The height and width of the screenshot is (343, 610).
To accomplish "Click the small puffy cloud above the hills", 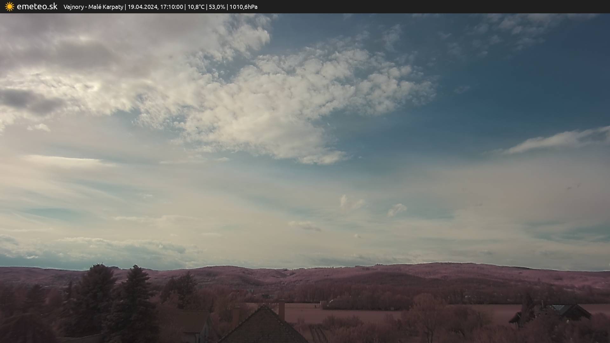I will (396, 210).
